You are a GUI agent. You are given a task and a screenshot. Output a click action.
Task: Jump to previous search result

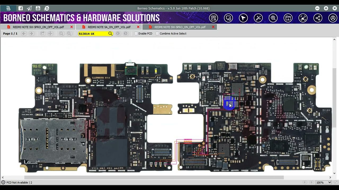click(118, 34)
